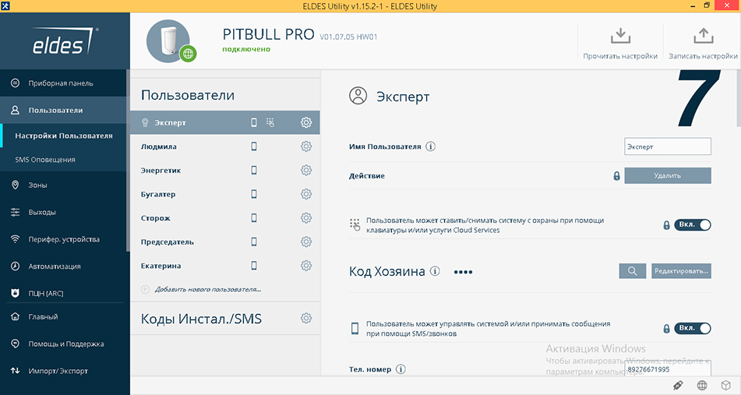The image size is (741, 395).
Task: Click phone icon in Людмила row
Action: [x=254, y=146]
